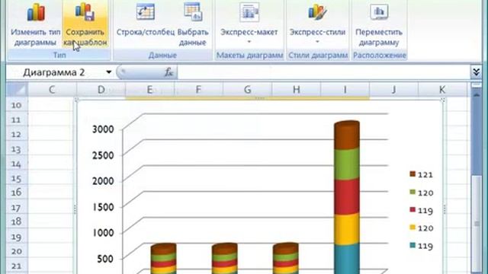The height and width of the screenshot is (274, 488).
Task: Click Save as Template (Сохранить как шаблон) icon
Action: pos(85,12)
